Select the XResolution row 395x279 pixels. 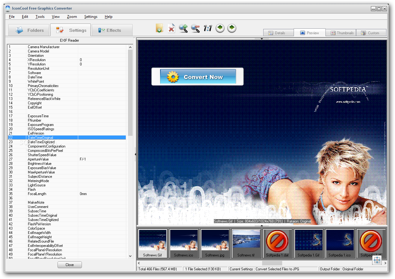(x=67, y=60)
